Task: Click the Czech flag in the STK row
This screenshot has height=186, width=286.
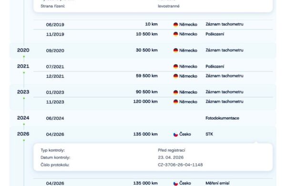Action: click(x=175, y=134)
